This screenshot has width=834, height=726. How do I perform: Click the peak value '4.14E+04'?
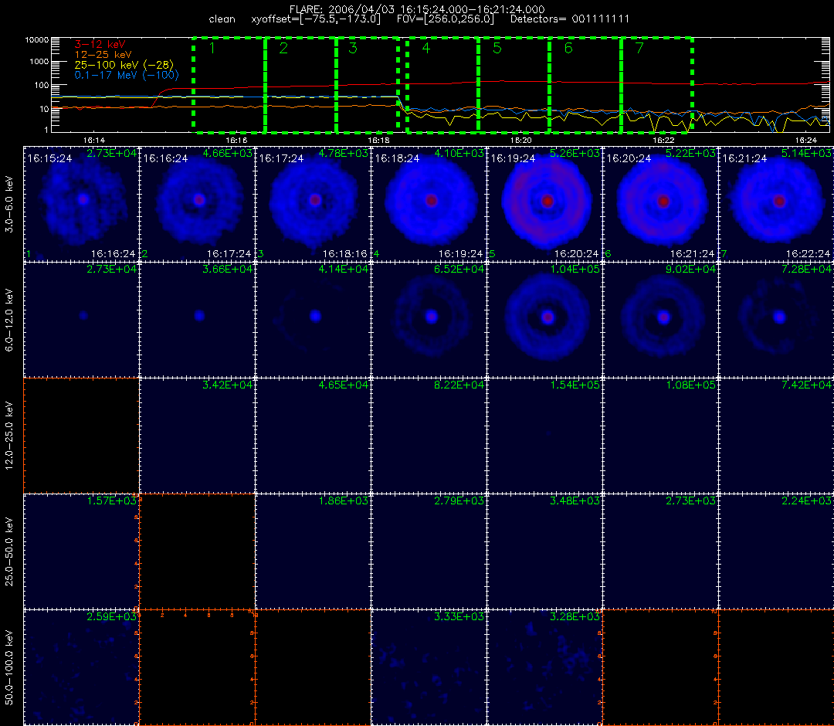(344, 269)
